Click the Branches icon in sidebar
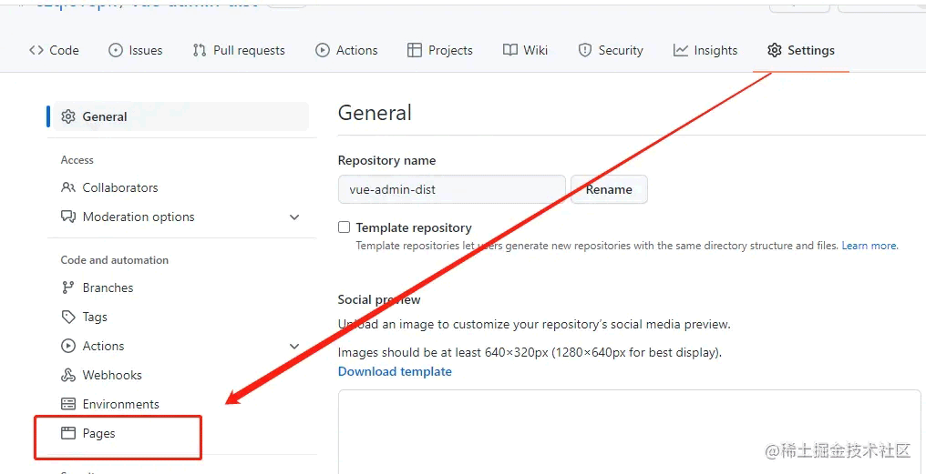 click(x=68, y=287)
